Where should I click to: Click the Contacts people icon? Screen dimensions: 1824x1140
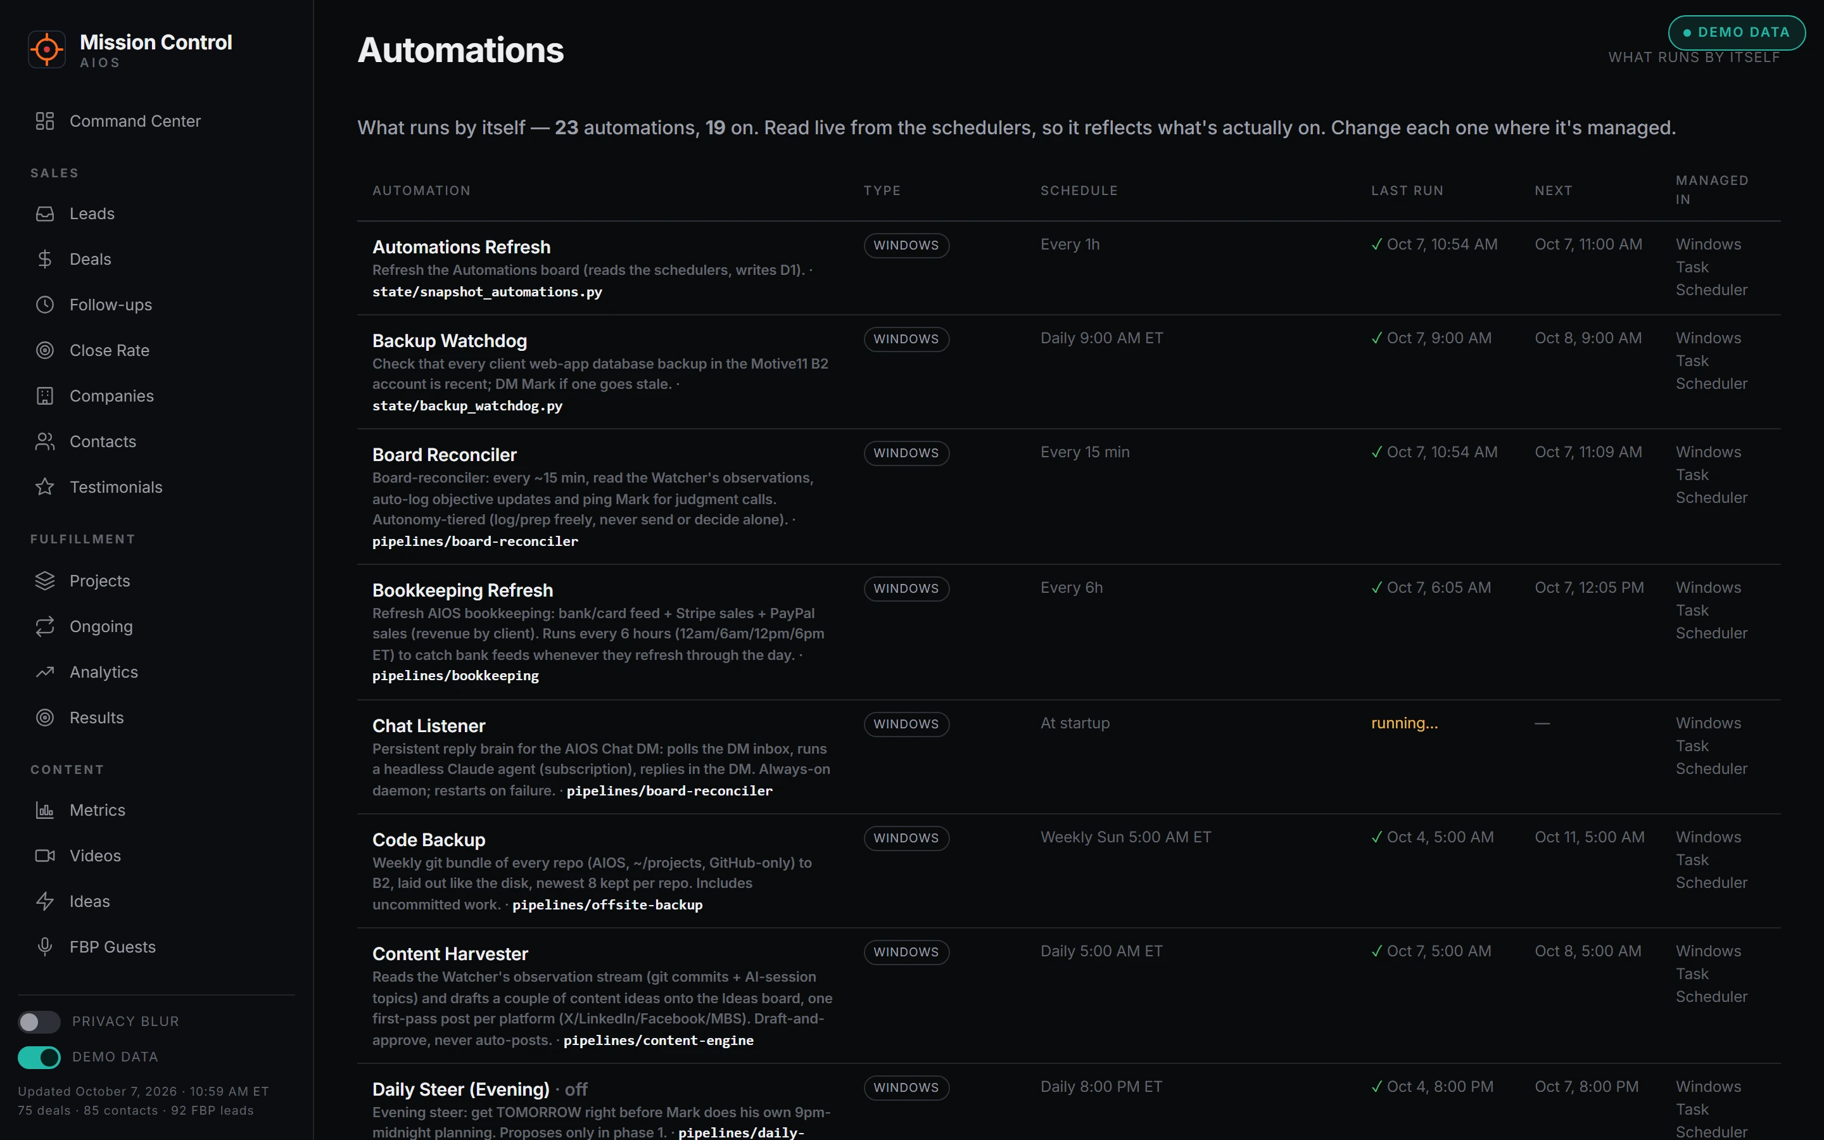click(45, 442)
